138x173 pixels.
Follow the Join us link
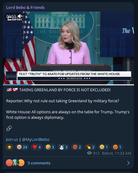[12, 139]
